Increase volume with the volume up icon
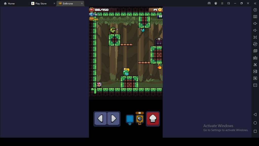Screen dimensions: 259x146 pyautogui.click(x=255, y=24)
